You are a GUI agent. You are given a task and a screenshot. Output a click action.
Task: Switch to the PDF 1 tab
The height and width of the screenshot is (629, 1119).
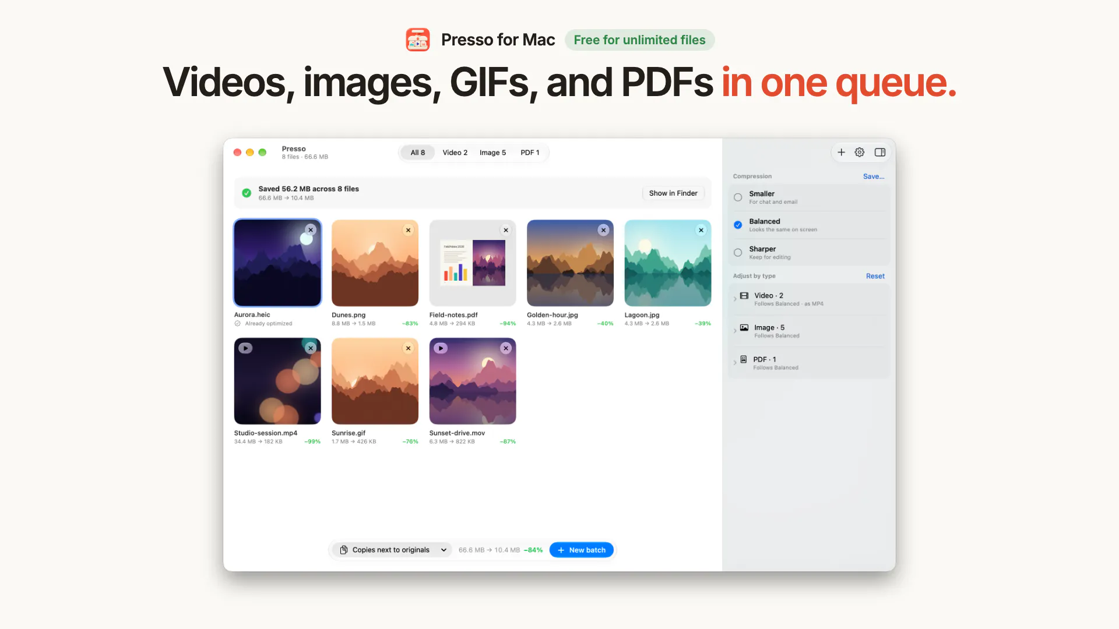click(x=530, y=153)
